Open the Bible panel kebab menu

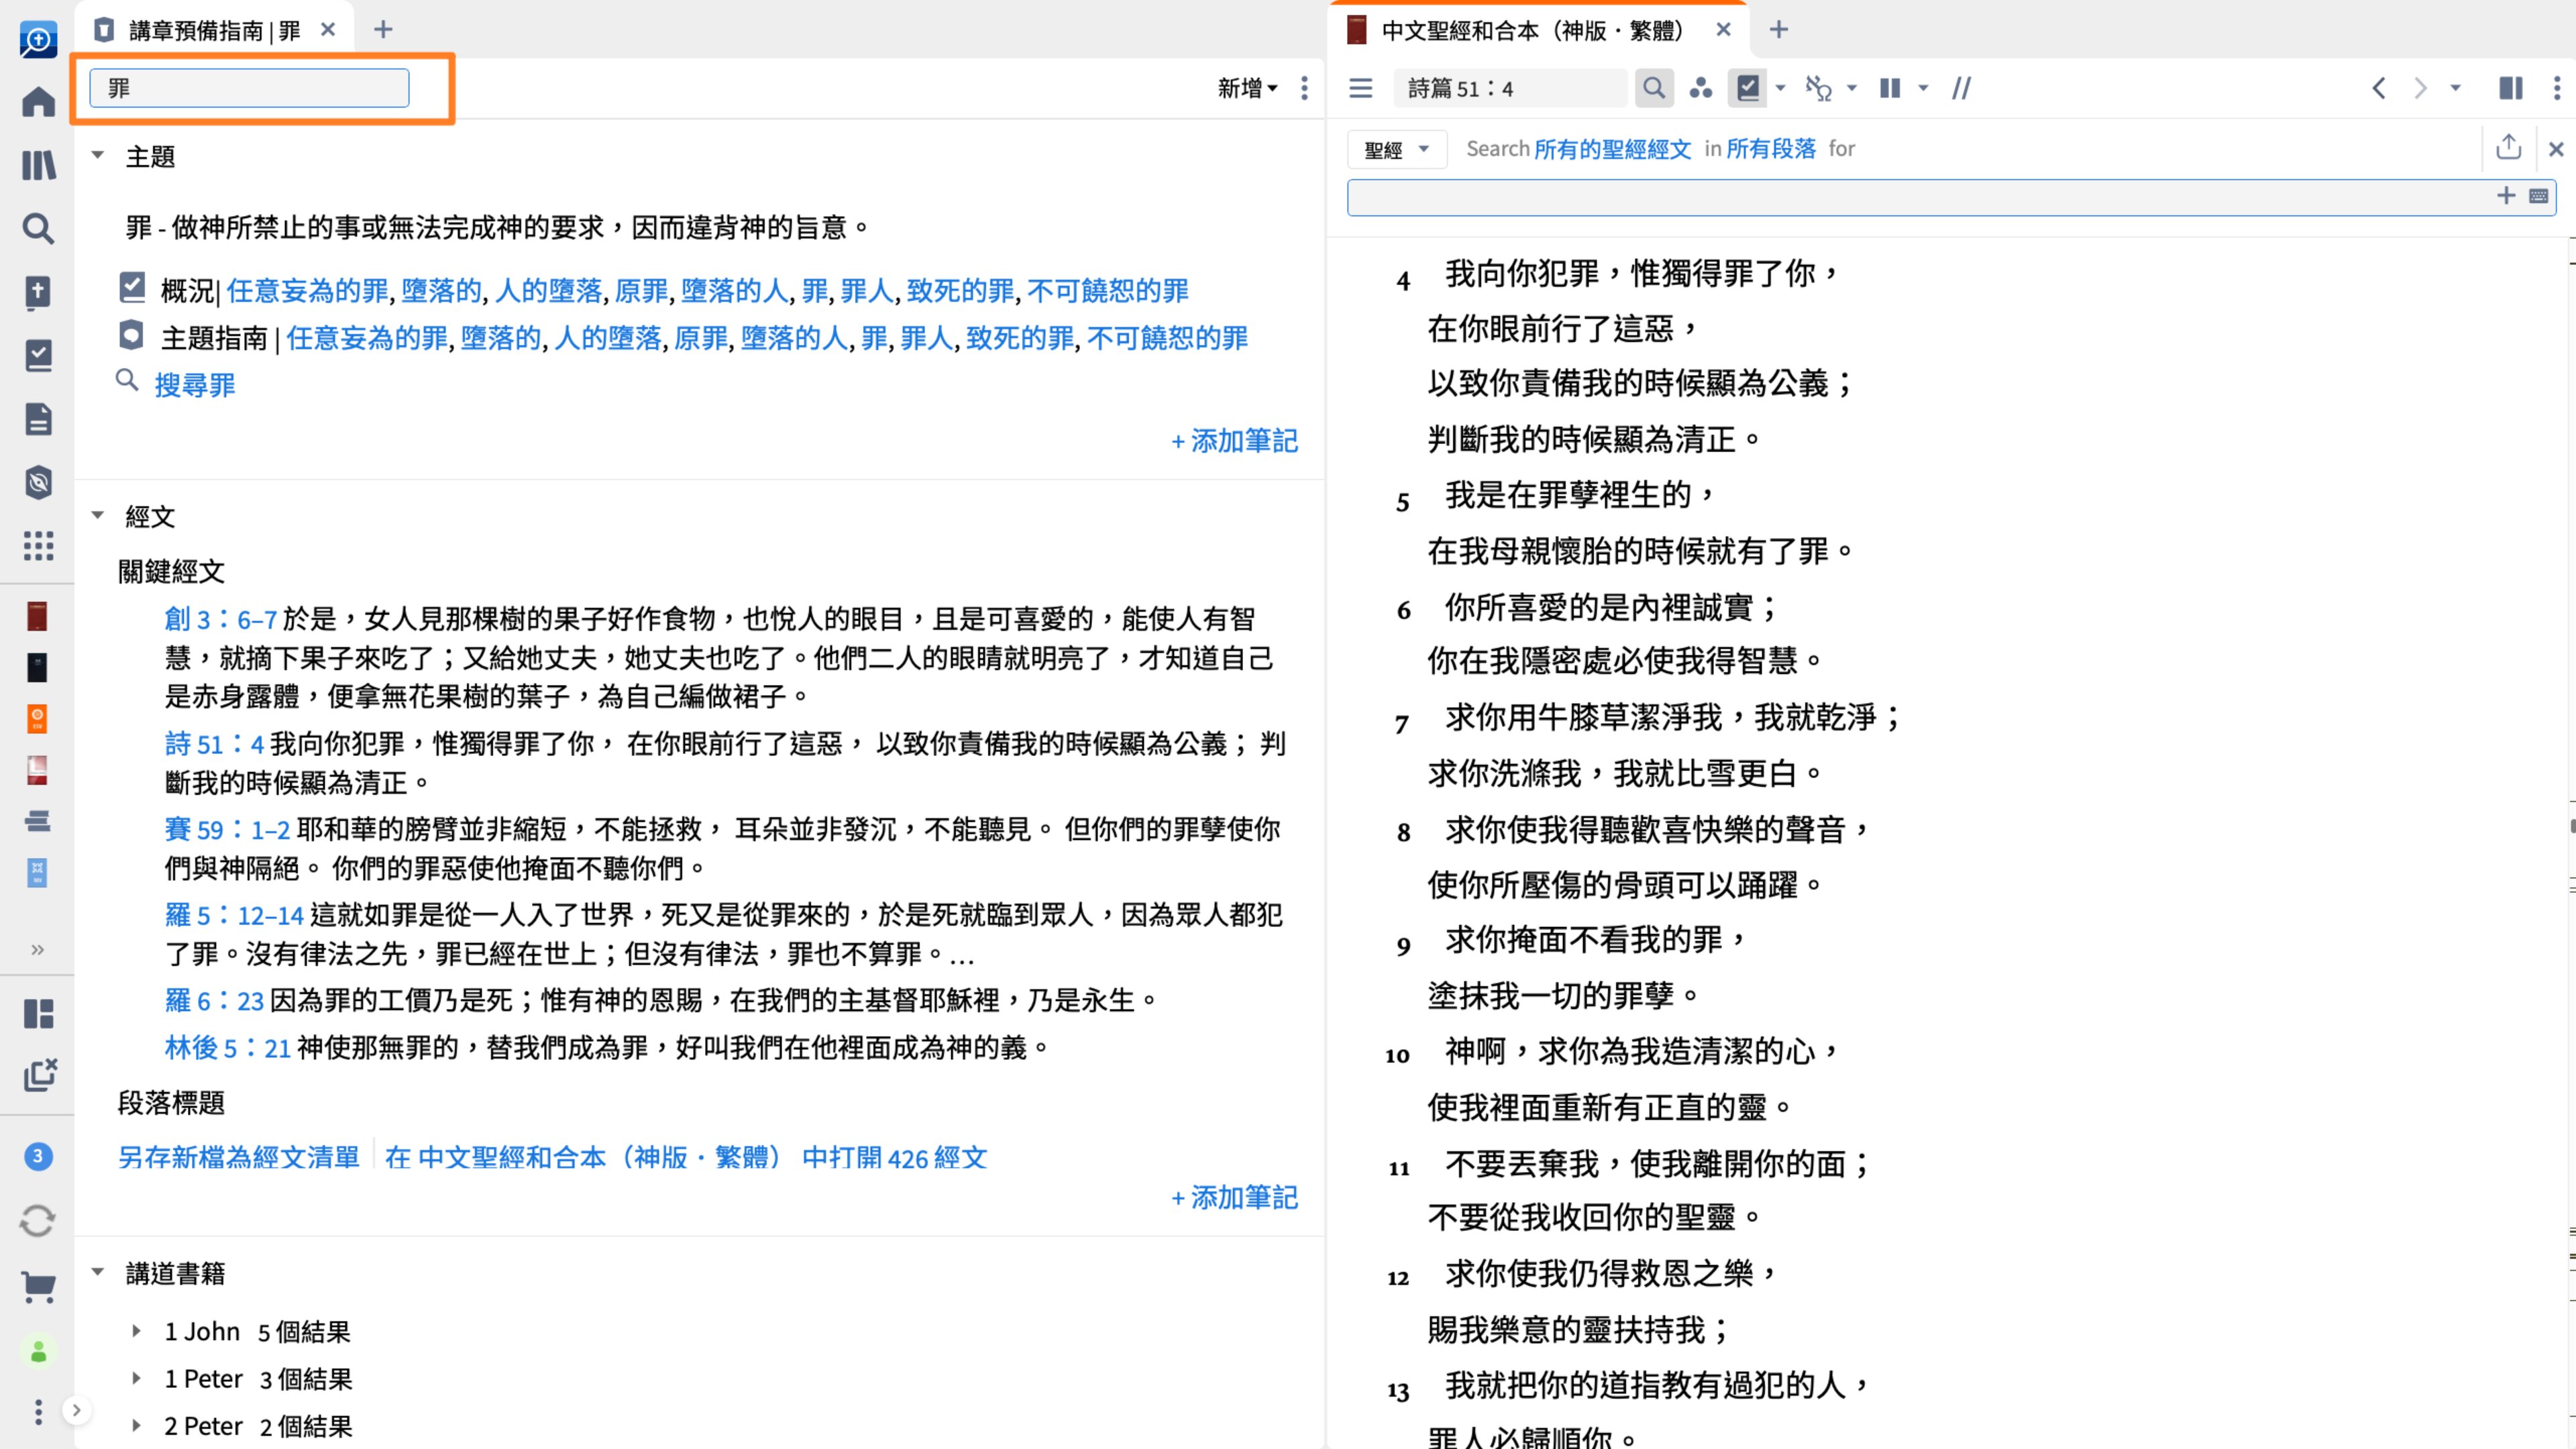(x=2556, y=88)
